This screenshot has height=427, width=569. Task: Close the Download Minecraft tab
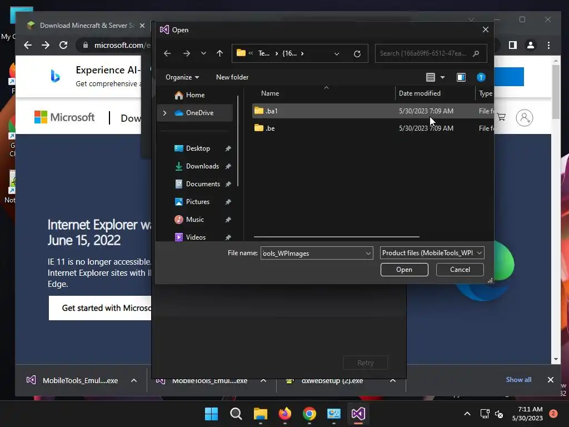pyautogui.click(x=142, y=26)
